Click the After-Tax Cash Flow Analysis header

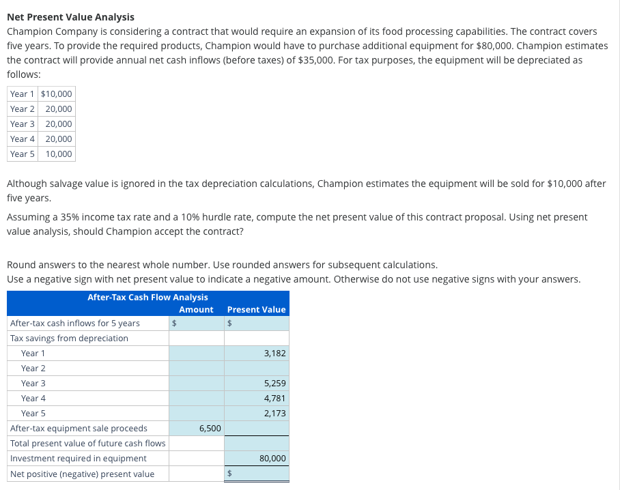pyautogui.click(x=147, y=297)
